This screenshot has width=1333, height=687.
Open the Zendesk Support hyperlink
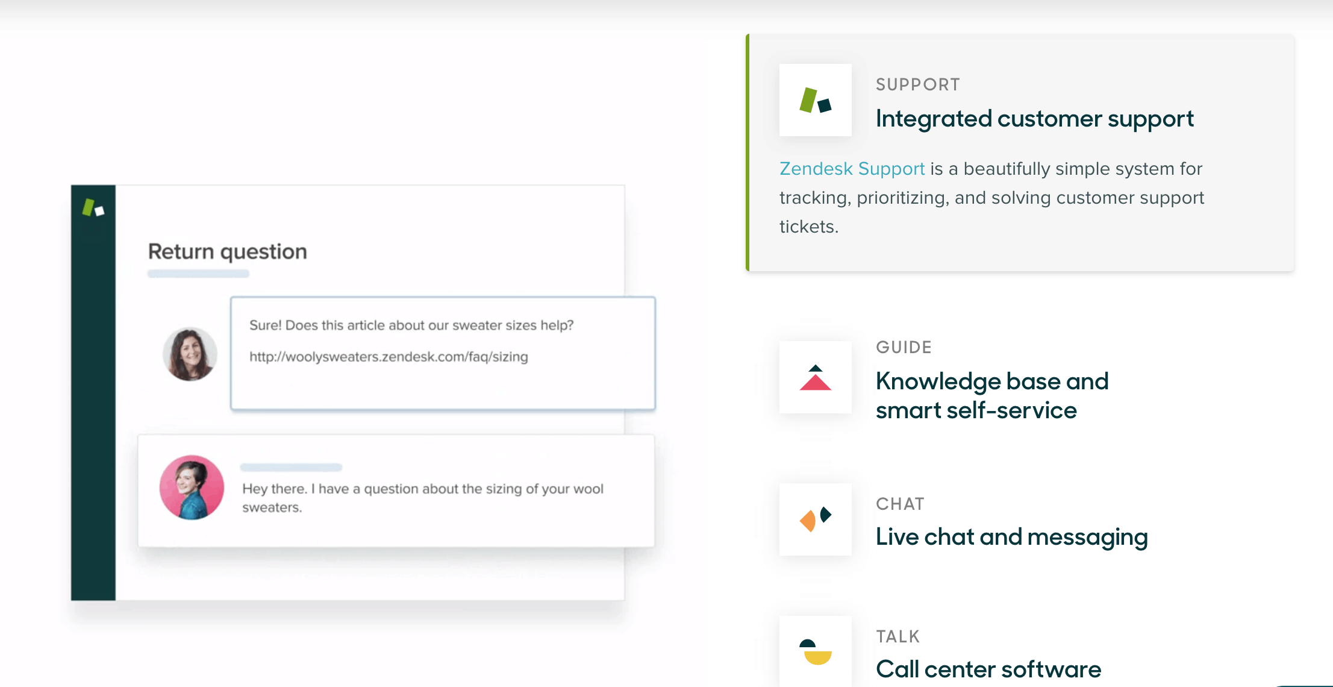pos(852,169)
